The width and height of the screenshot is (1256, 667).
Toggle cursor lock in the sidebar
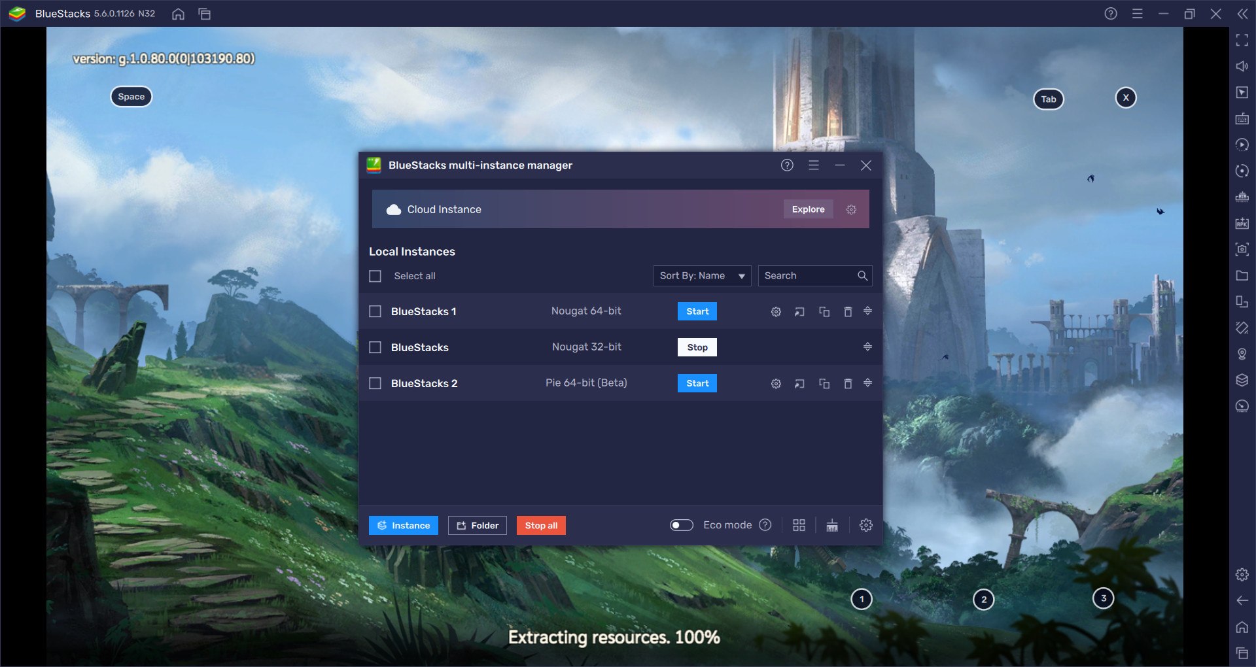click(1242, 93)
